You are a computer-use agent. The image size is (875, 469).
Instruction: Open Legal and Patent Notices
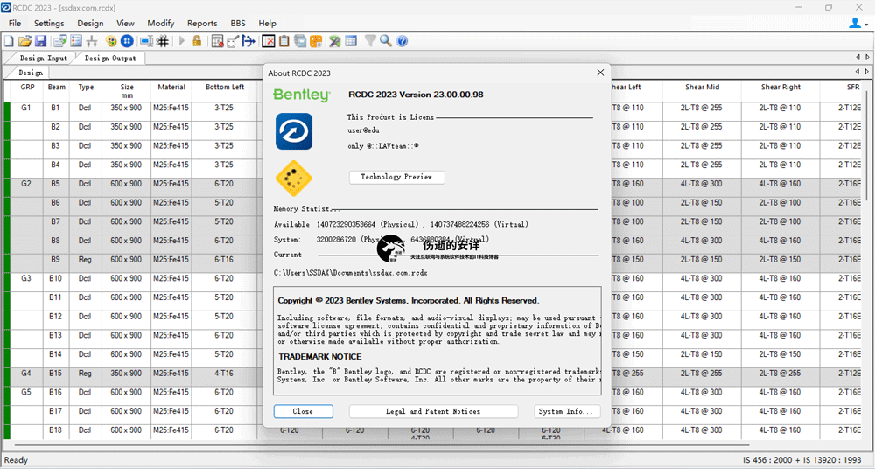point(433,411)
